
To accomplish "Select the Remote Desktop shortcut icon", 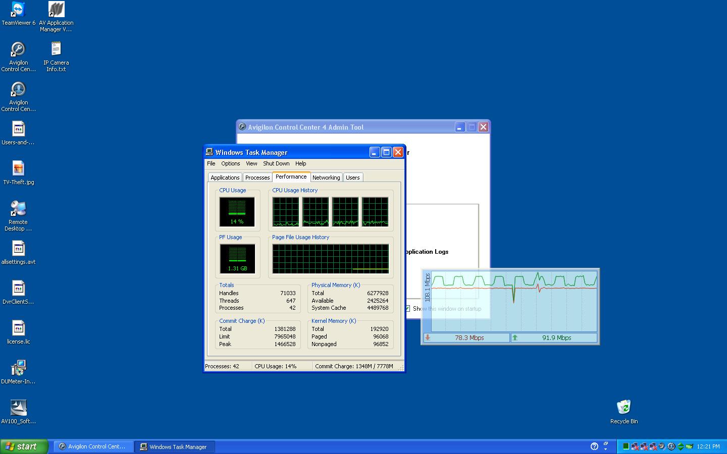I will click(x=18, y=208).
